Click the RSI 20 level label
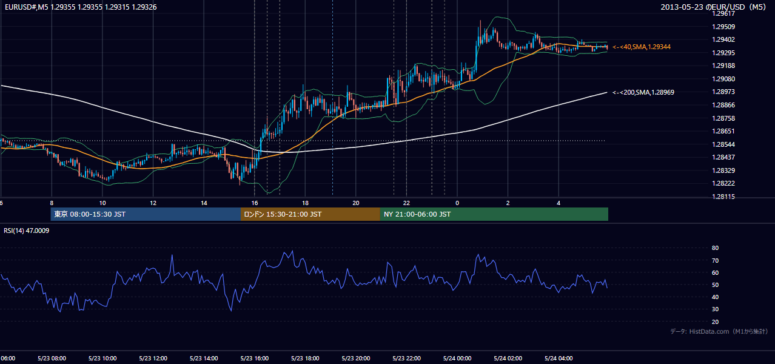The image size is (775, 364). click(x=715, y=322)
